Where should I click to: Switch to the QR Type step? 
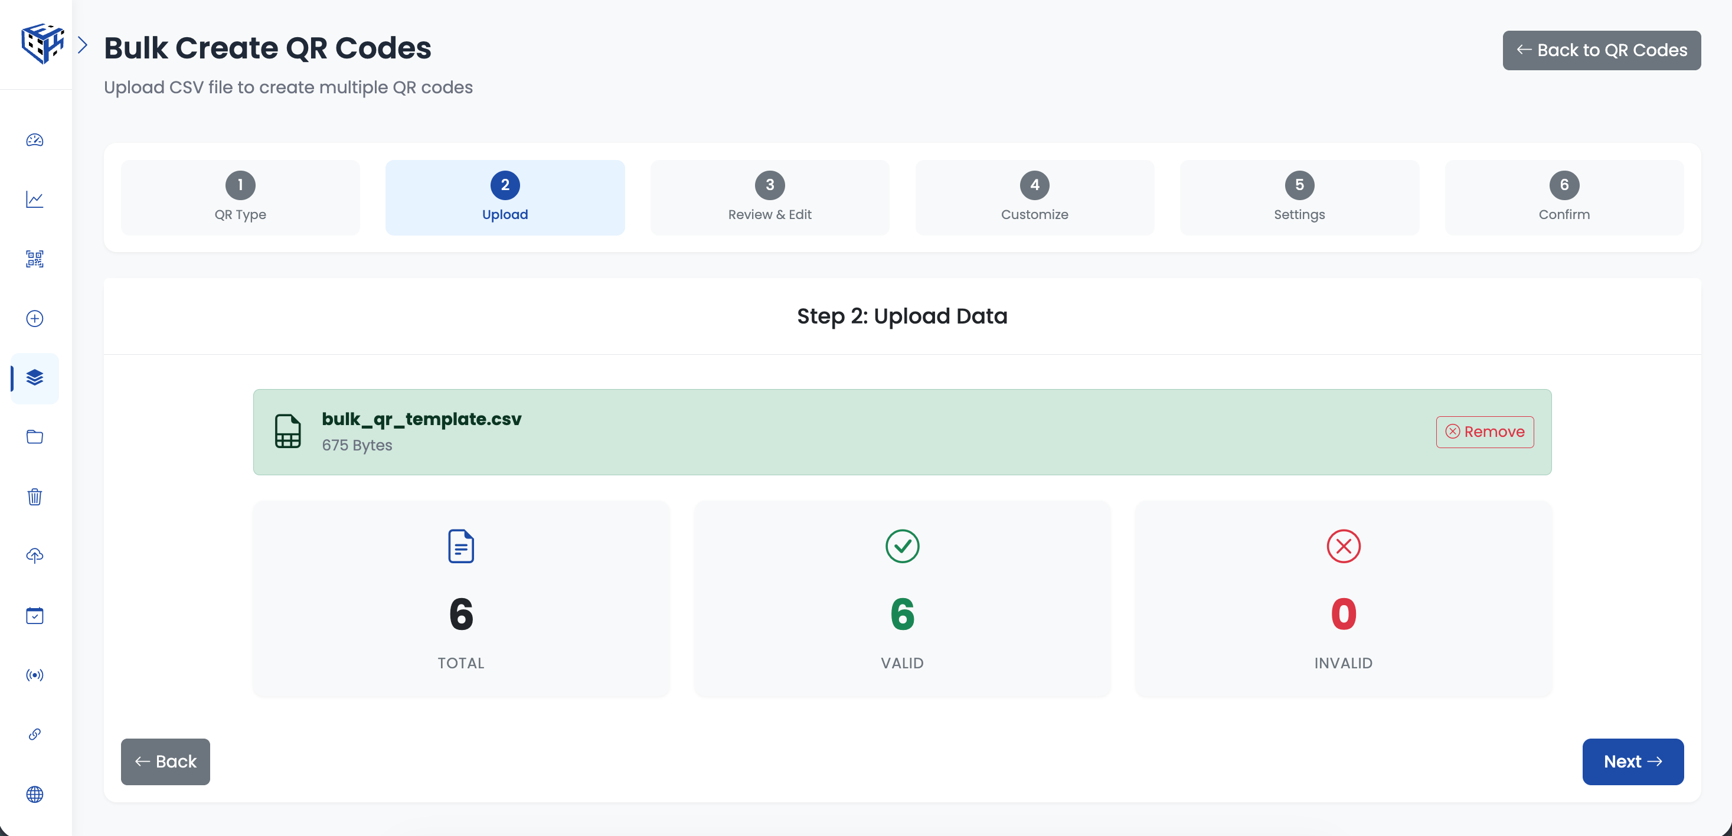click(x=240, y=197)
